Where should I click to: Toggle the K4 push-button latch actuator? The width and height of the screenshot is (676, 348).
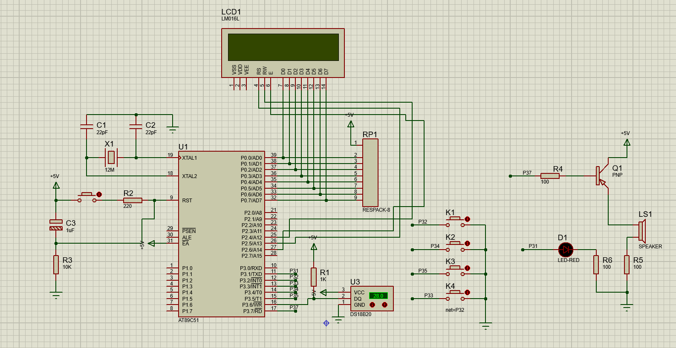coord(467,292)
